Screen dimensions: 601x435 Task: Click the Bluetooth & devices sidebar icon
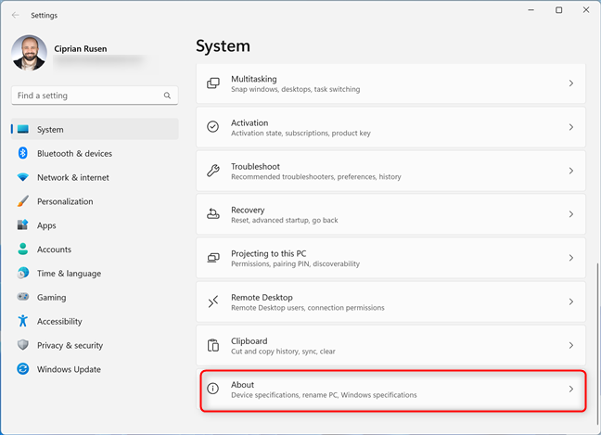click(x=23, y=153)
